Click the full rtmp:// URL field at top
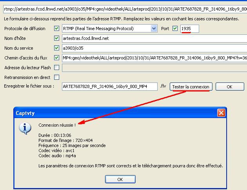The height and width of the screenshot is (190, 247). point(123,8)
